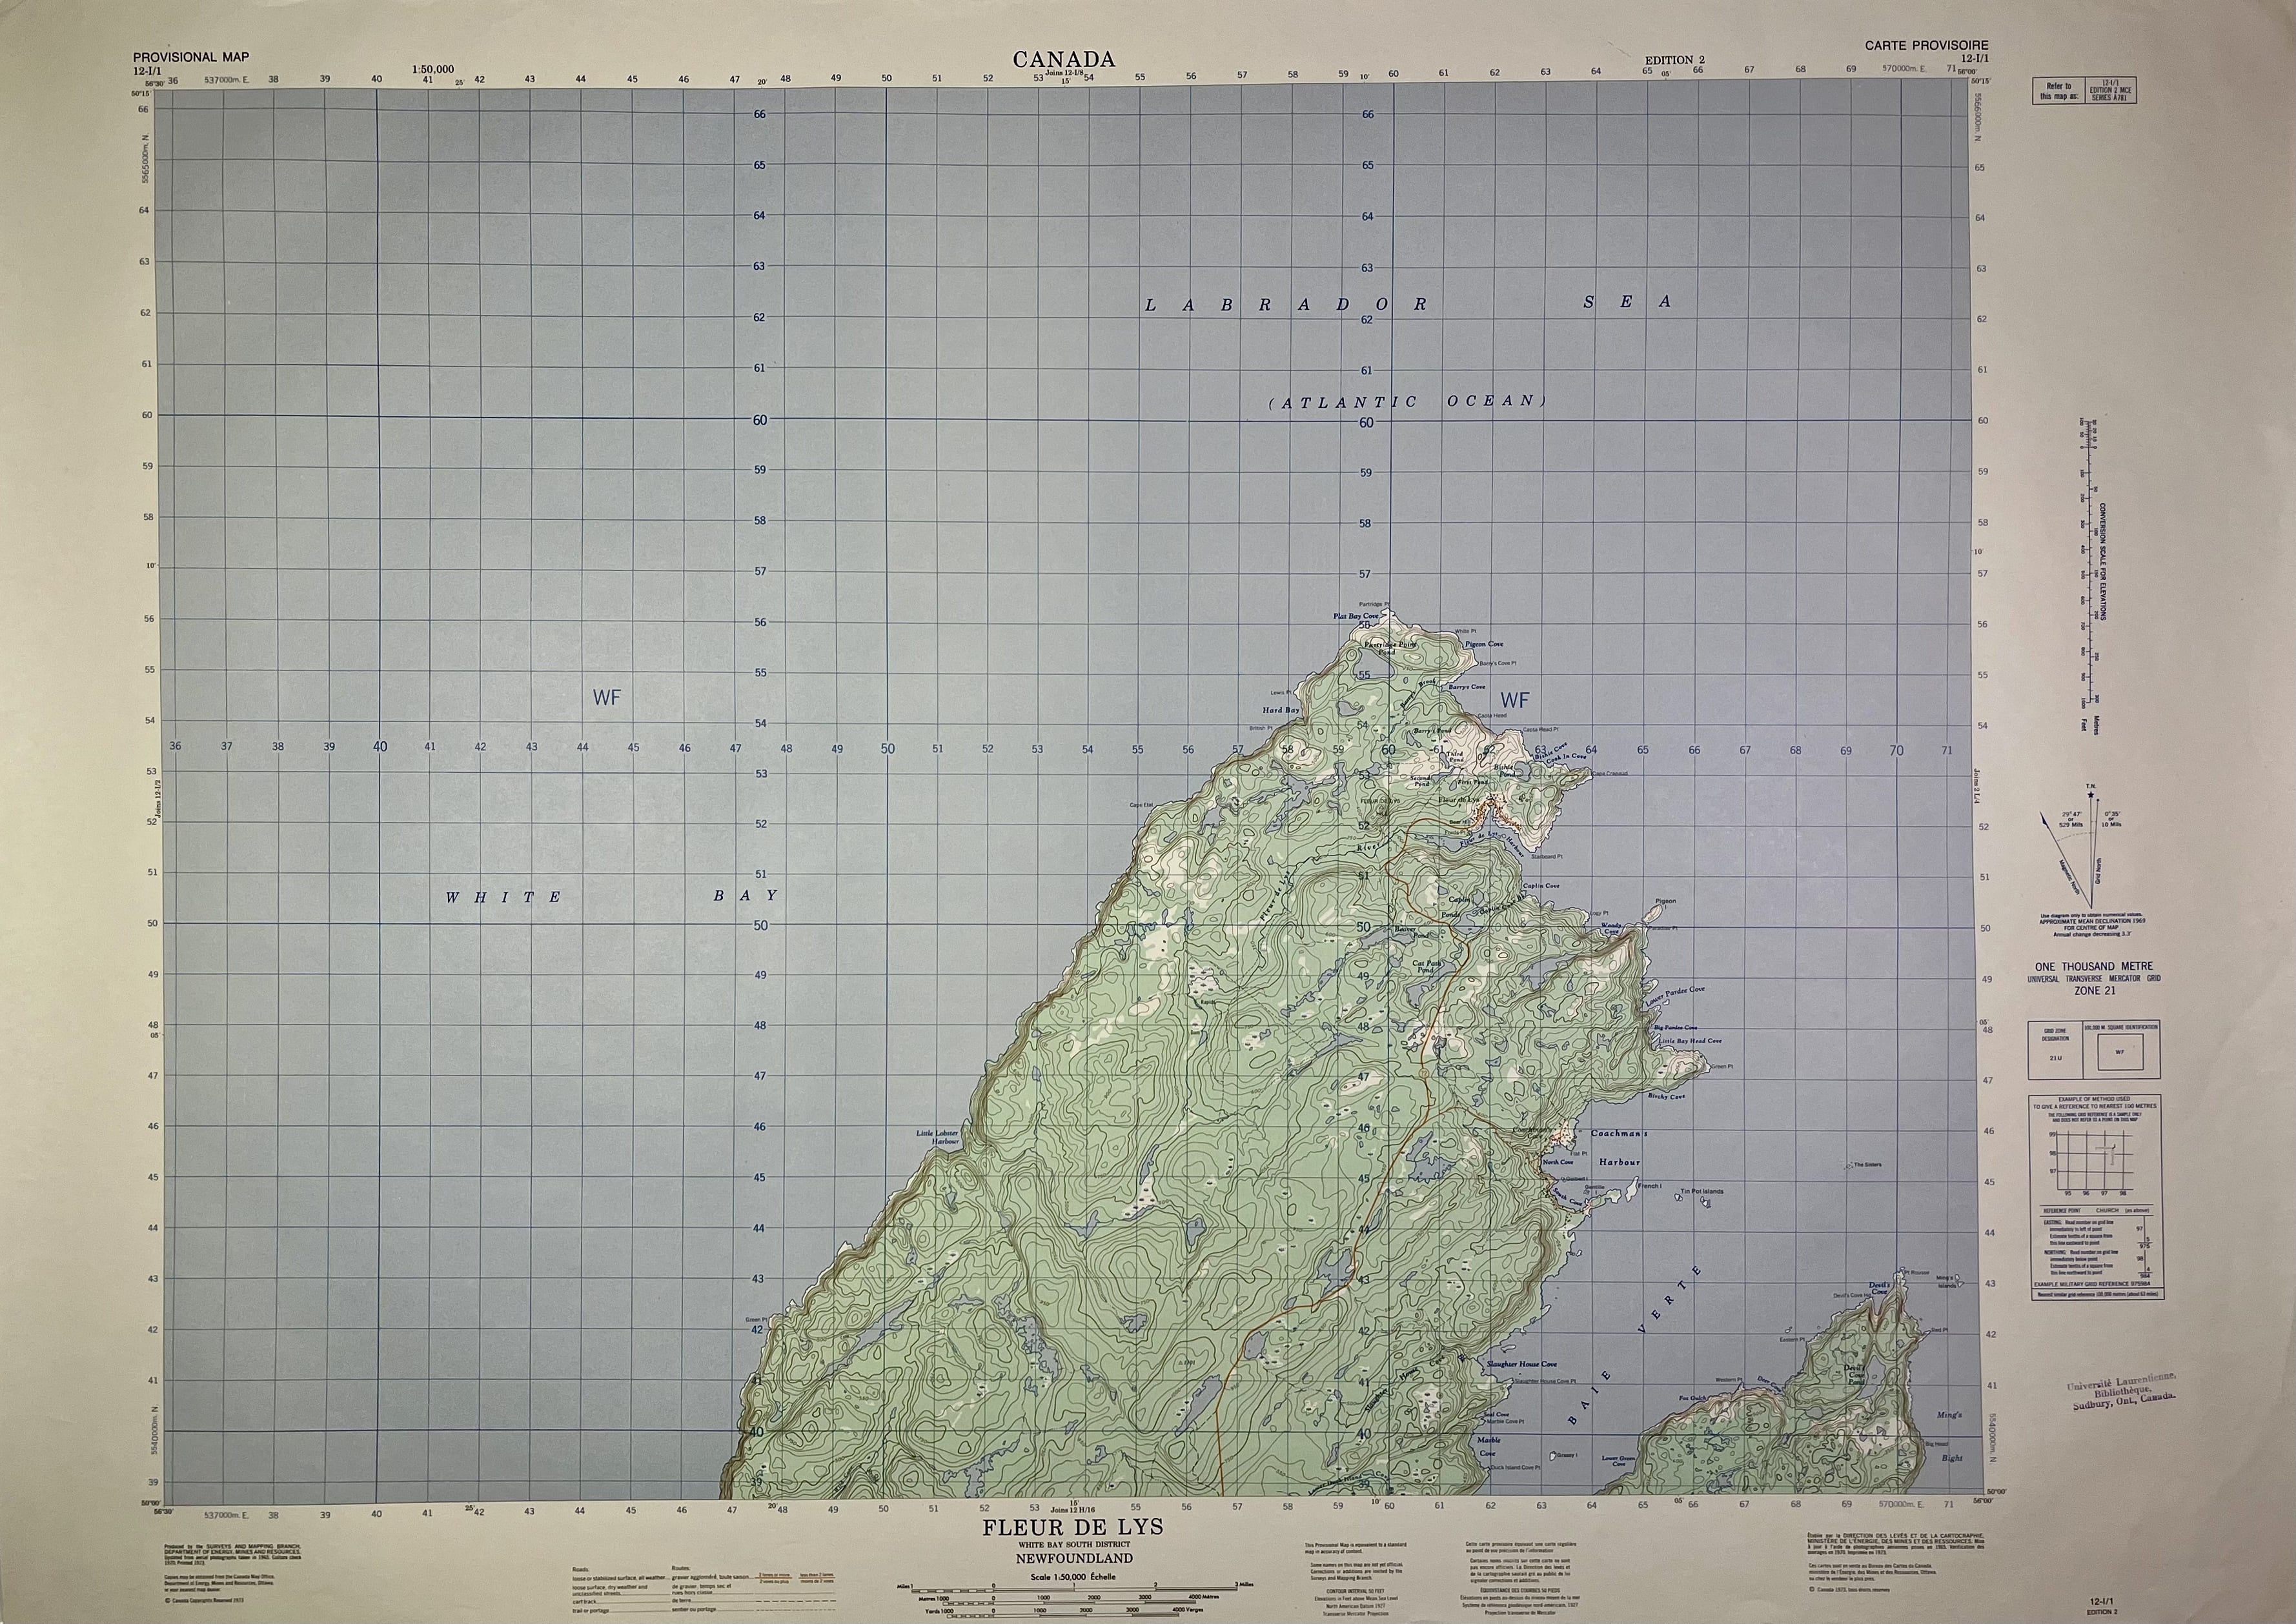Viewport: 2296px width, 1624px height.
Task: Click the 'CARTE PROVISOIRE' label
Action: [x=1926, y=45]
